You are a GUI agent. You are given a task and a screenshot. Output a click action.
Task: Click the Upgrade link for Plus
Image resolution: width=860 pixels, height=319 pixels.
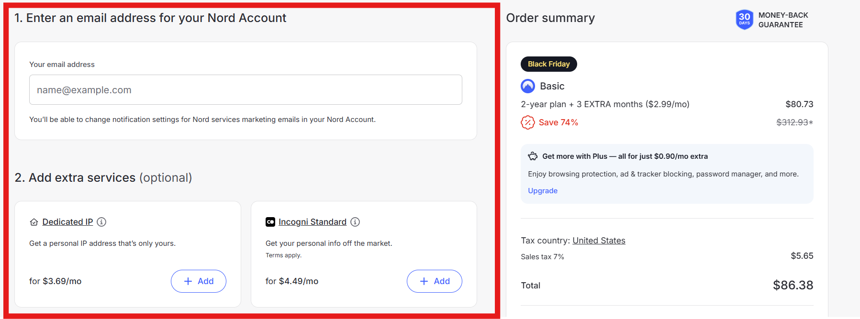tap(542, 191)
